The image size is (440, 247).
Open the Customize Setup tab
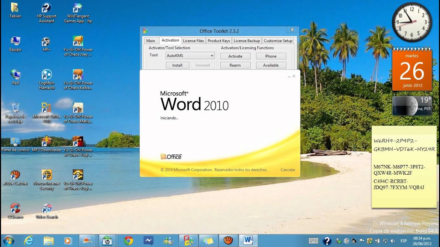click(x=278, y=41)
